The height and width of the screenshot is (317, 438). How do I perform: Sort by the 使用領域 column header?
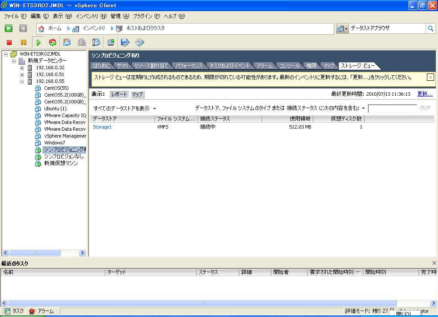tap(287, 119)
